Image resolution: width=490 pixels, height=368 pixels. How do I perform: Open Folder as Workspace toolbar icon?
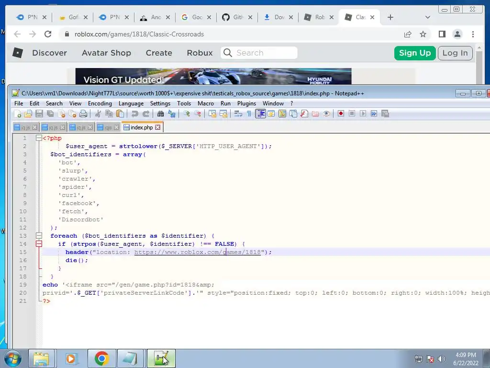pyautogui.click(x=315, y=114)
